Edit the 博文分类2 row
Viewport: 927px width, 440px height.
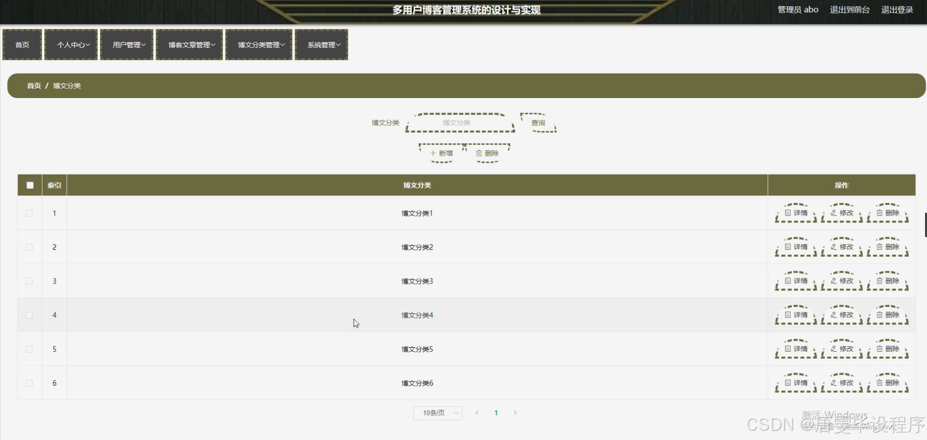click(842, 247)
